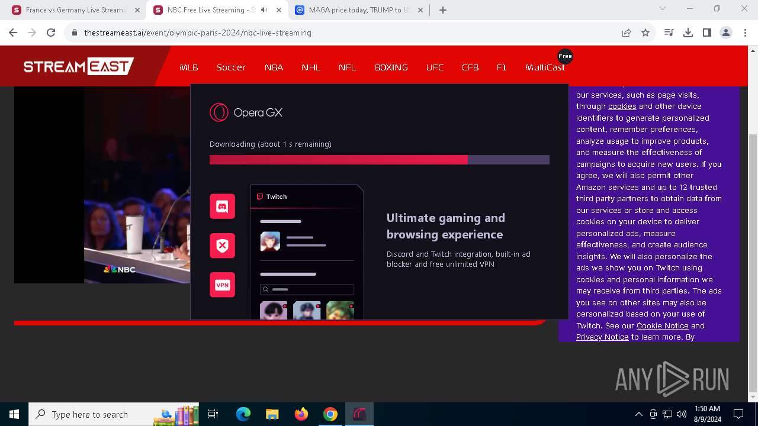View site information lock icon
The image size is (758, 426).
coord(75,33)
